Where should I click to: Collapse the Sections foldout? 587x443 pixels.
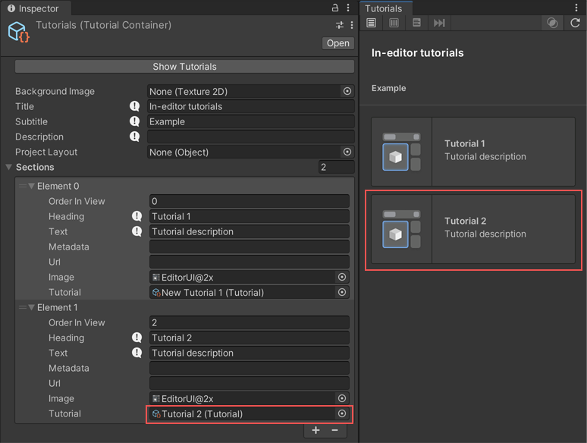(9, 168)
